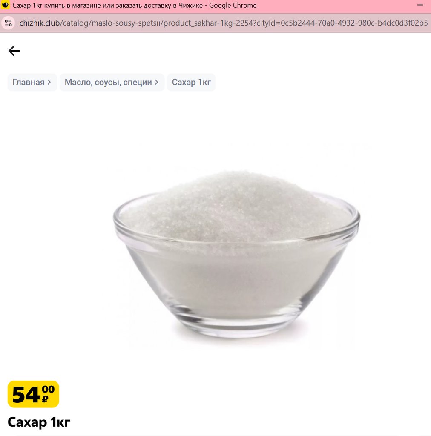This screenshot has width=431, height=436.
Task: Go to the "Главная" breadcrumb
Action: pyautogui.click(x=29, y=82)
